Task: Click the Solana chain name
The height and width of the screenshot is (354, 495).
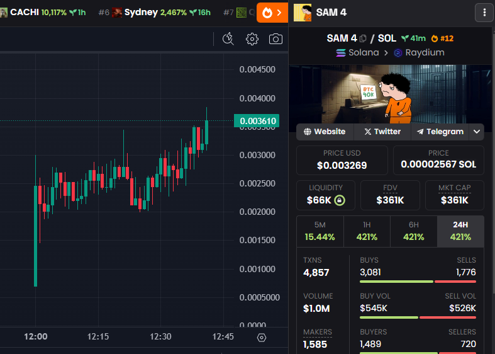Action: 364,52
